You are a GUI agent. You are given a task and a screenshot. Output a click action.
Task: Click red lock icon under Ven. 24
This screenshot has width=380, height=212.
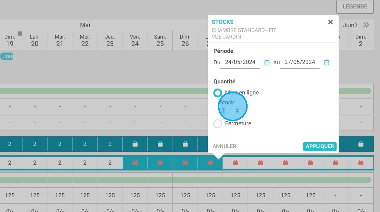tap(135, 162)
